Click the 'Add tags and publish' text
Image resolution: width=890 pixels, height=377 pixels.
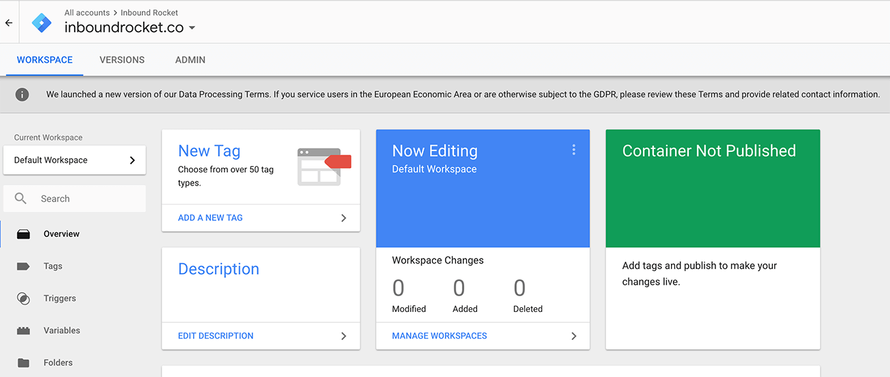tap(700, 274)
